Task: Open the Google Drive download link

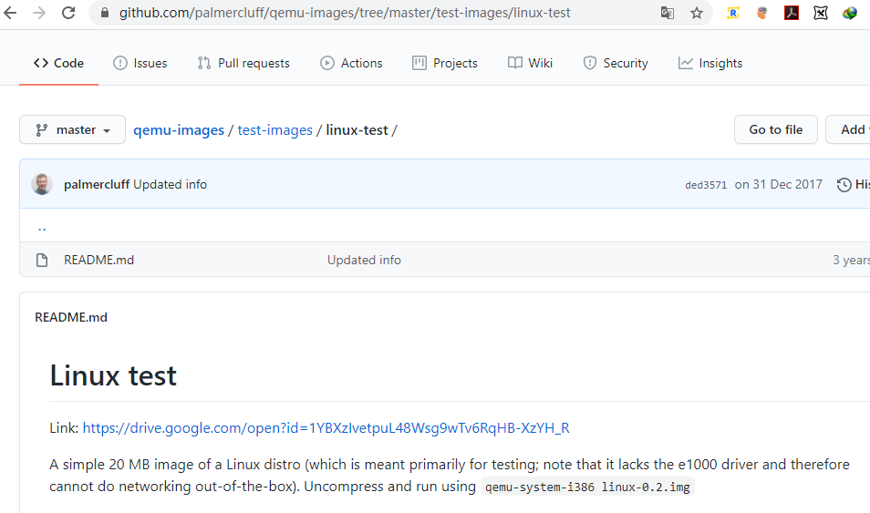Action: [326, 428]
